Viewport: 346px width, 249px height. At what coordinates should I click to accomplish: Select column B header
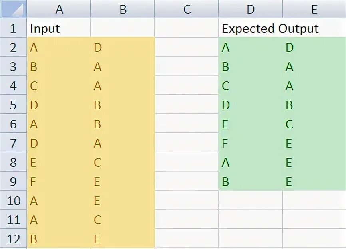point(123,9)
